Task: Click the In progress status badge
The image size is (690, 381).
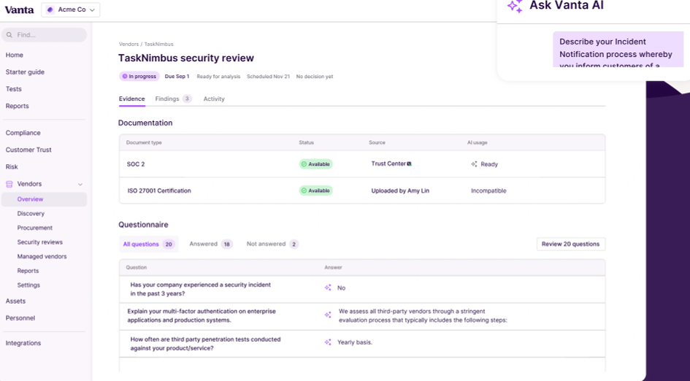Action: pyautogui.click(x=139, y=76)
